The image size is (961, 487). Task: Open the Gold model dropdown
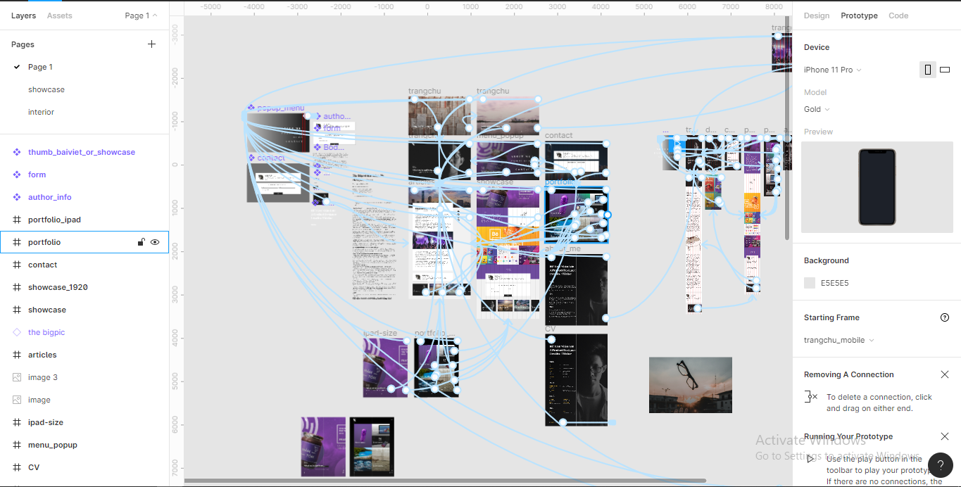click(817, 109)
